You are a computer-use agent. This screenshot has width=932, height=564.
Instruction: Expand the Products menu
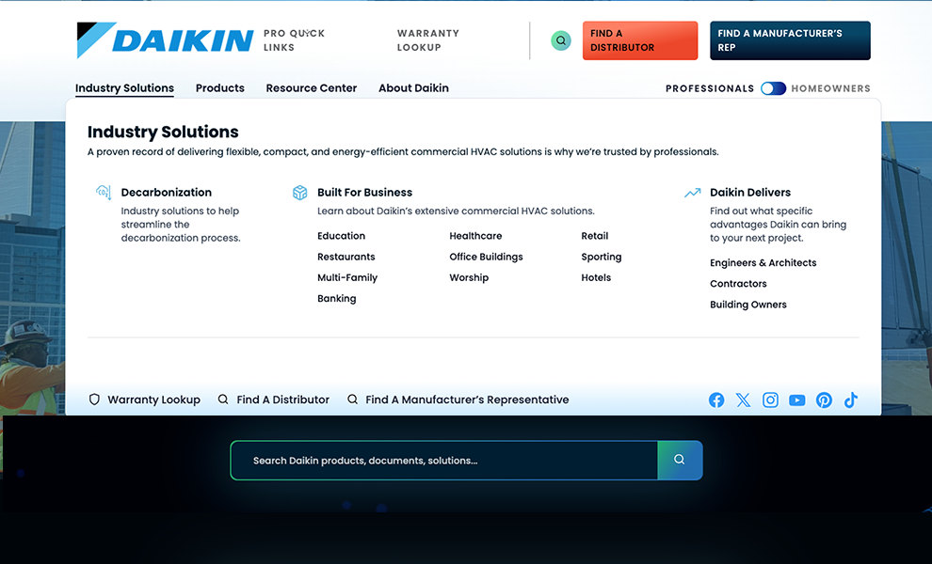[220, 88]
